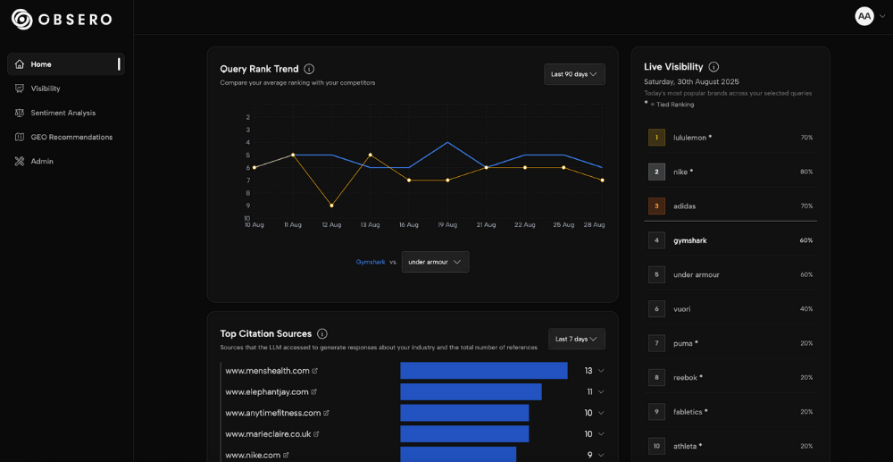The image size is (893, 462).
Task: Click rank 4 badge for gymshark
Action: pos(656,240)
